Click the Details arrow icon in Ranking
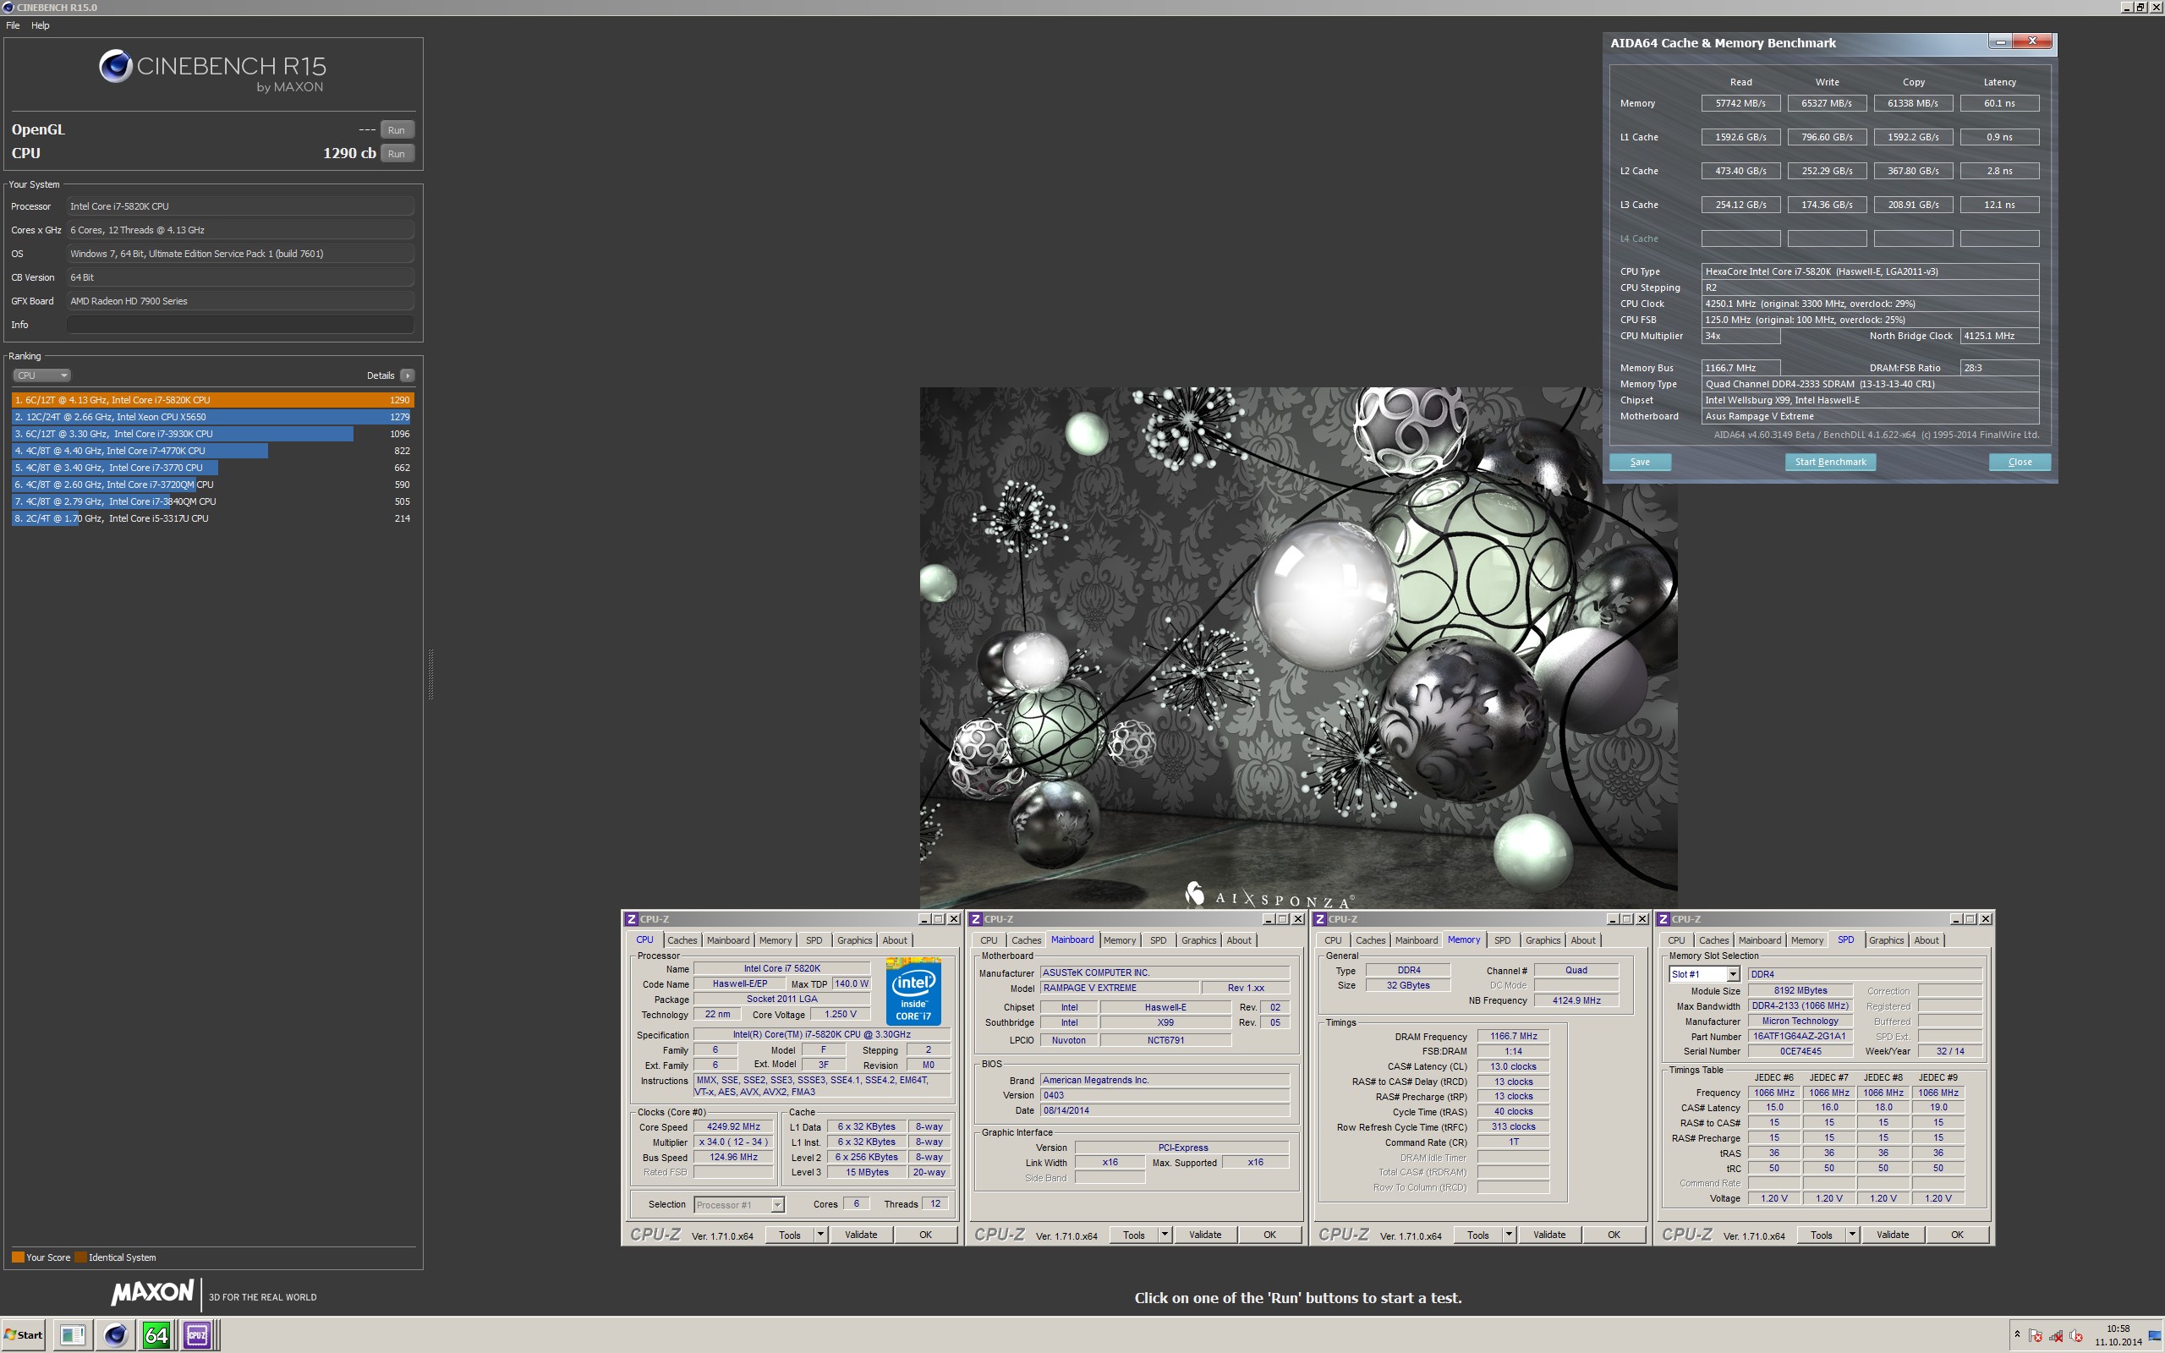2165x1353 pixels. tap(407, 375)
